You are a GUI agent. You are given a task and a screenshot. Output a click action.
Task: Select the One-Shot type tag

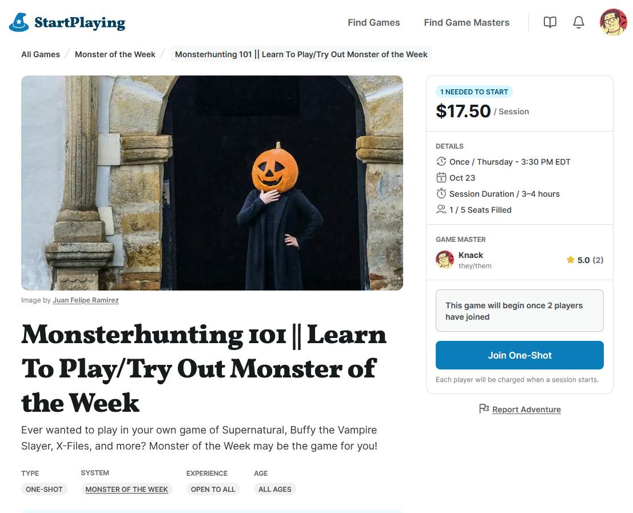point(44,490)
